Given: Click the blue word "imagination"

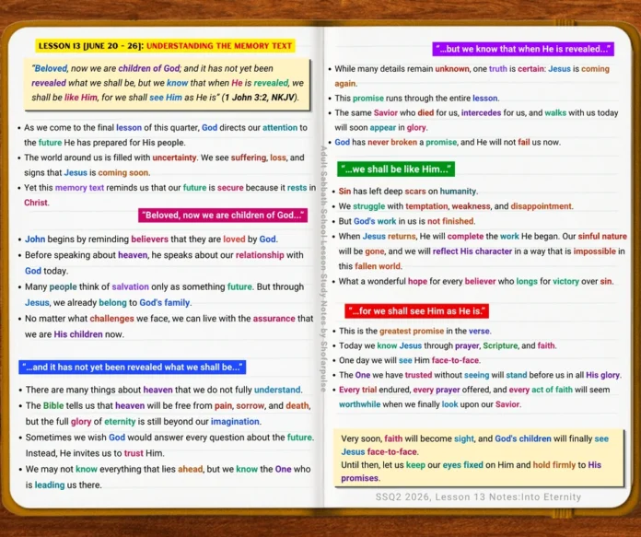Looking at the screenshot, I should point(236,422).
